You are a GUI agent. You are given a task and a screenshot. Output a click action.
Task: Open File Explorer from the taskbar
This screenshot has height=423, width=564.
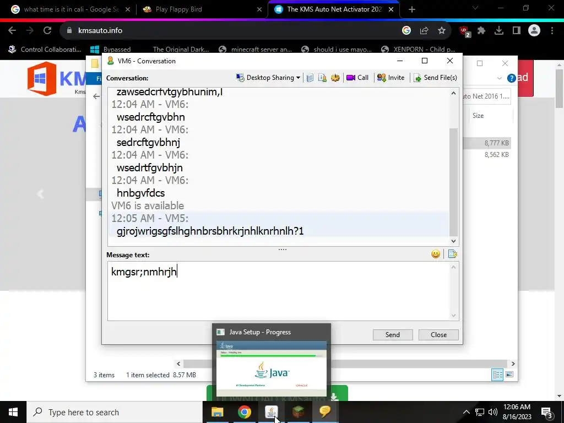[217, 412]
